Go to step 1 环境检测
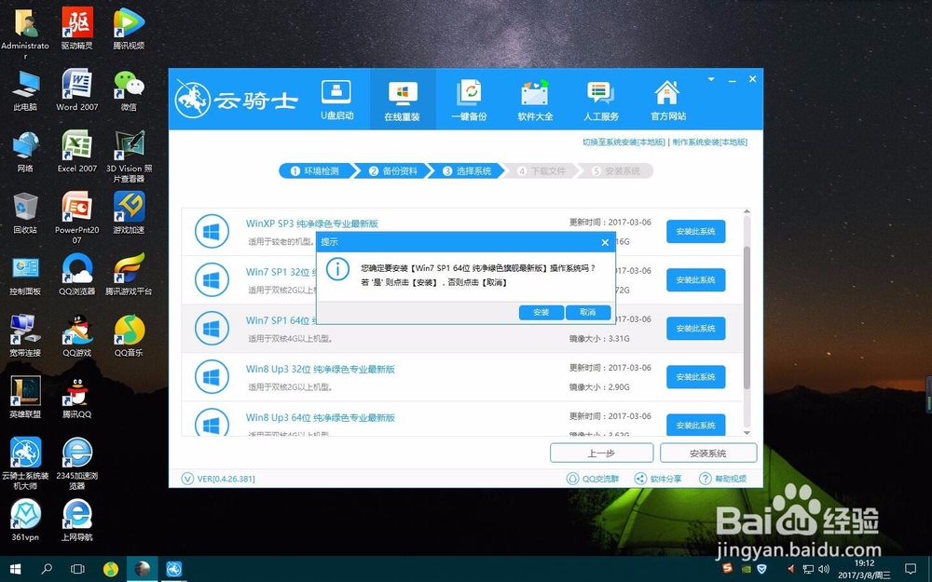 coord(315,171)
